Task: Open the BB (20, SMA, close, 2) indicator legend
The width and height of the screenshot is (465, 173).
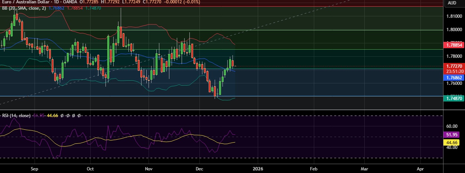Action: point(24,8)
